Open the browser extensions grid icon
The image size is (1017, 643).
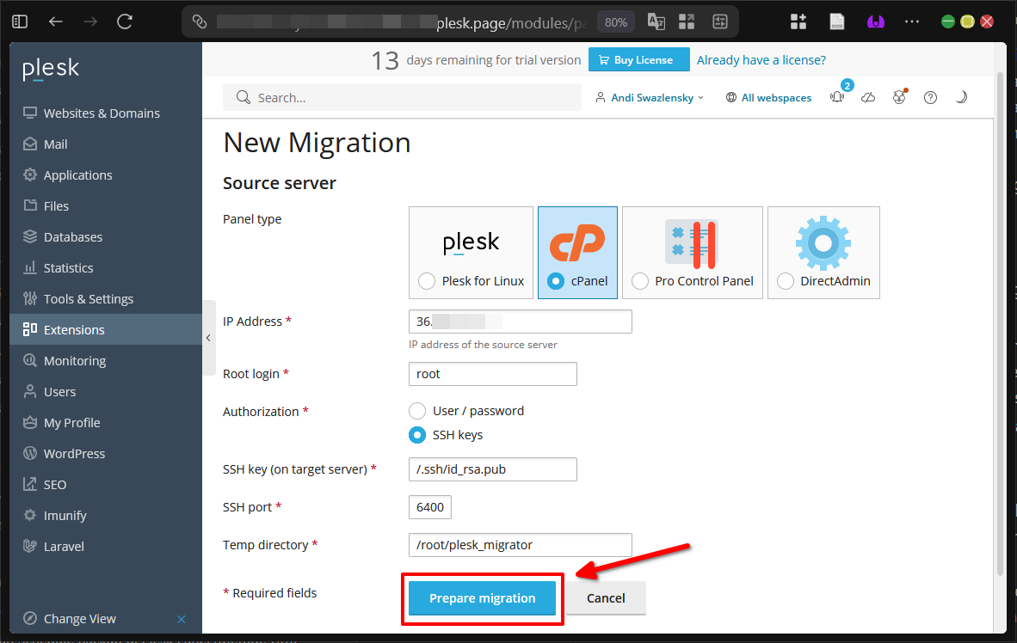pyautogui.click(x=798, y=21)
